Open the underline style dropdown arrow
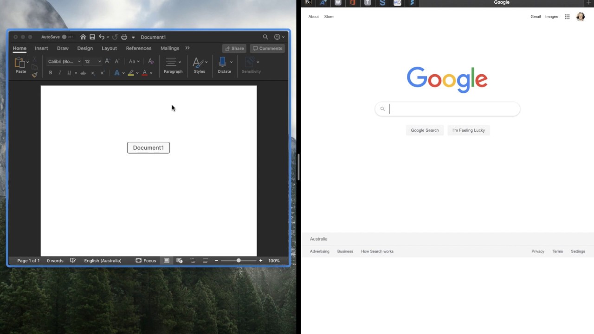594x334 pixels. [x=76, y=73]
